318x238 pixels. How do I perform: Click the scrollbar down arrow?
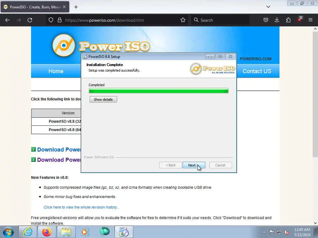pos(315,223)
